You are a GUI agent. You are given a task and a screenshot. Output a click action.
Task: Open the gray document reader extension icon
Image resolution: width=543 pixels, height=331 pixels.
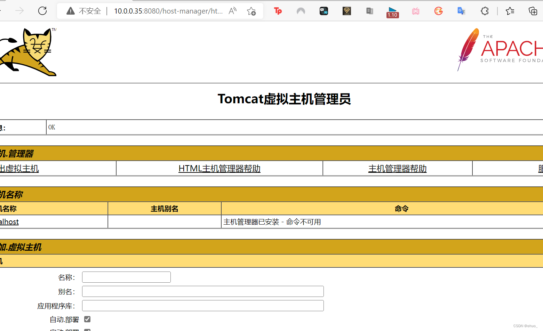coord(370,11)
